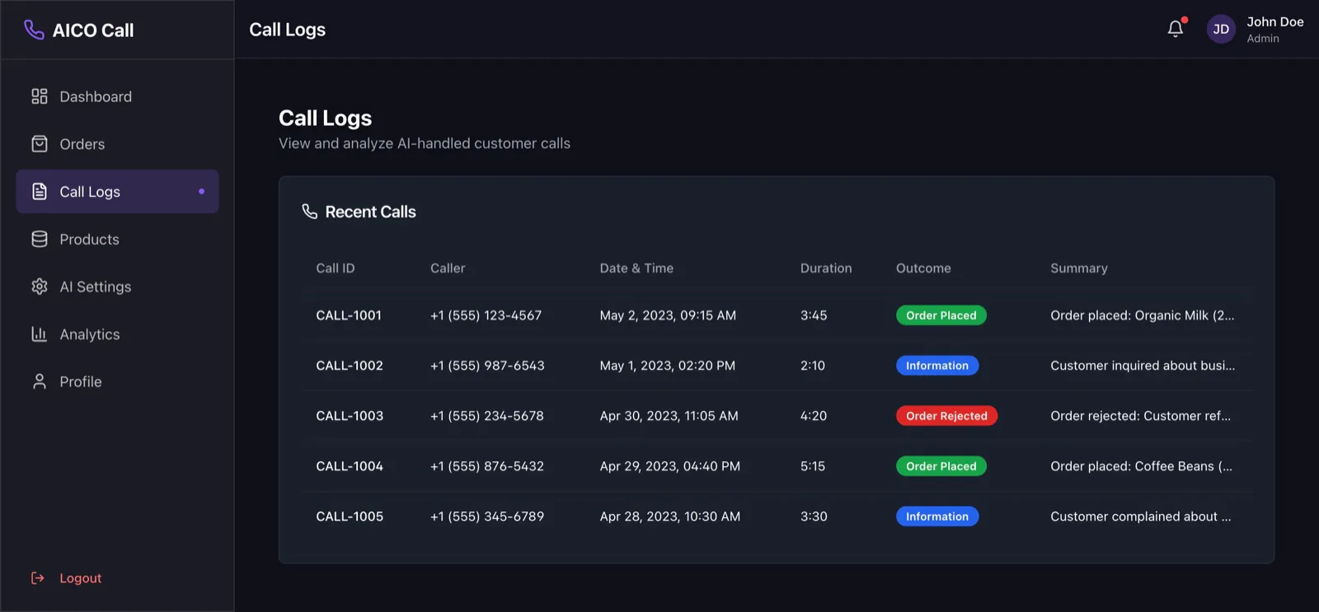The height and width of the screenshot is (612, 1319).
Task: Click caller number +1 (555) 234-5678
Action: (487, 416)
